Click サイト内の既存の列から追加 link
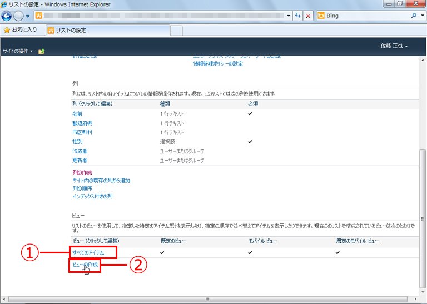 pos(101,180)
